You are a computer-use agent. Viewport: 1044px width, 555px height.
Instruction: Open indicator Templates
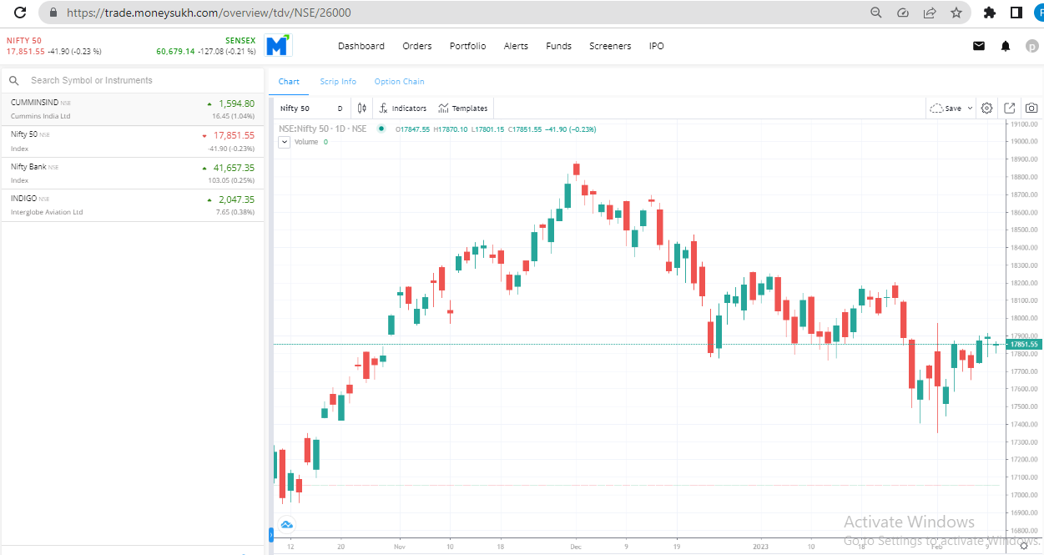coord(463,108)
